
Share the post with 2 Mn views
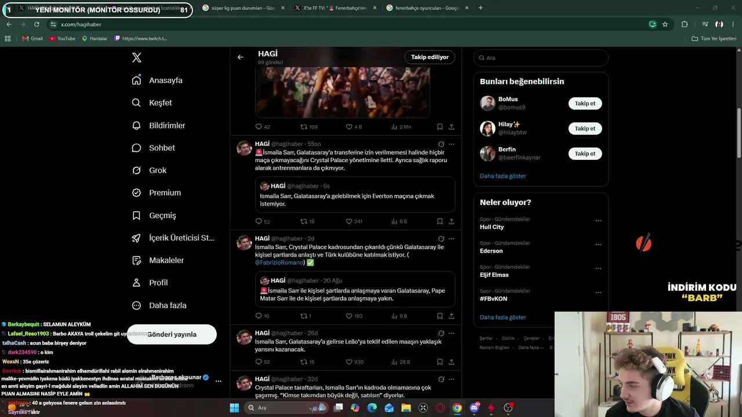(452, 127)
